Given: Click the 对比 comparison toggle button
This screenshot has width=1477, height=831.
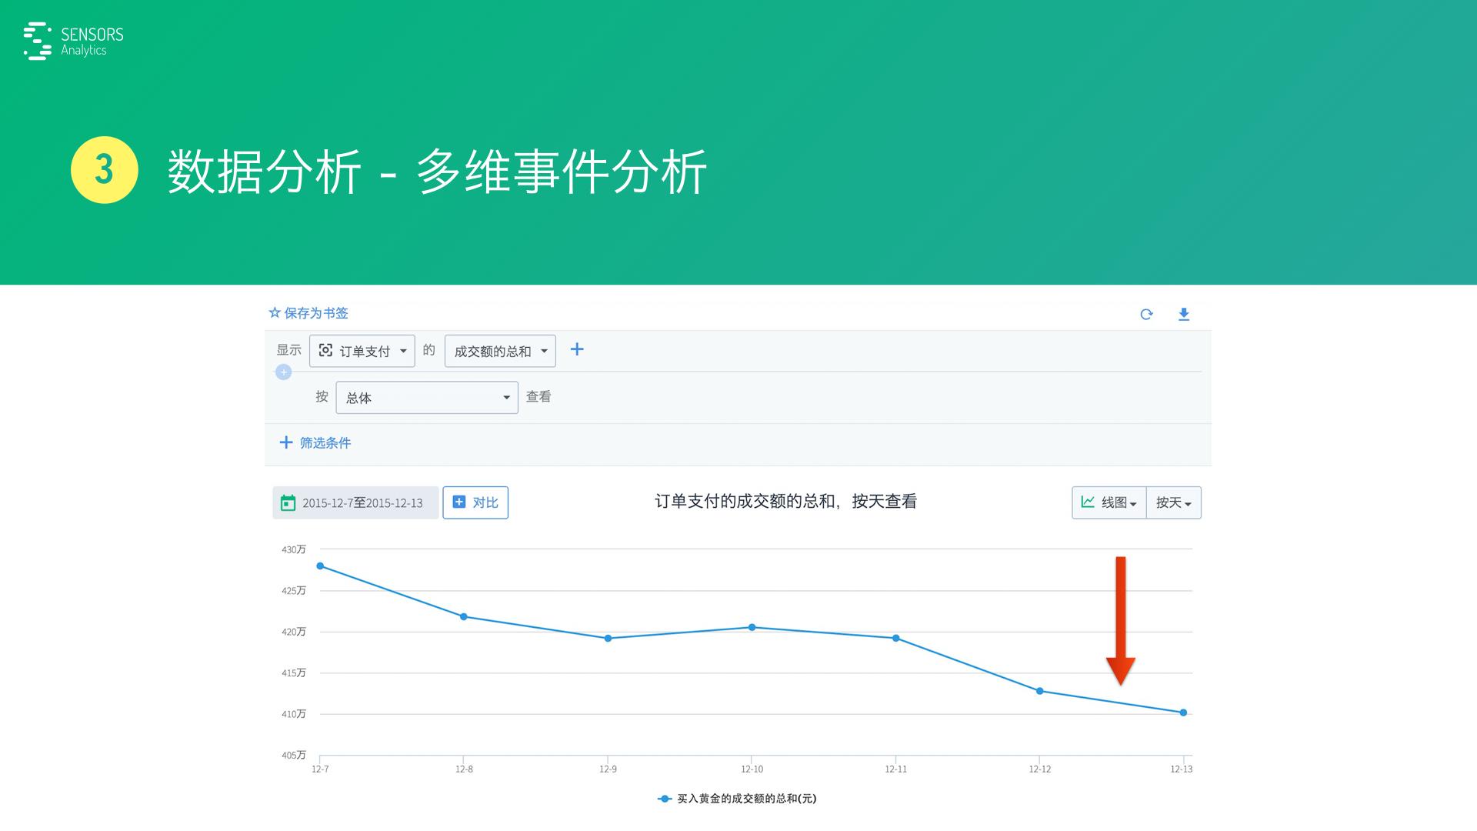Looking at the screenshot, I should tap(475, 501).
